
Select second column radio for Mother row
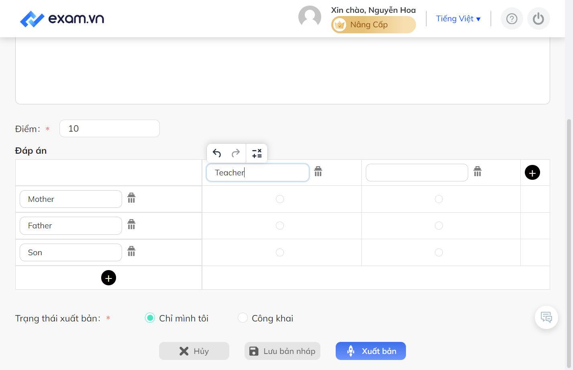[x=439, y=199]
